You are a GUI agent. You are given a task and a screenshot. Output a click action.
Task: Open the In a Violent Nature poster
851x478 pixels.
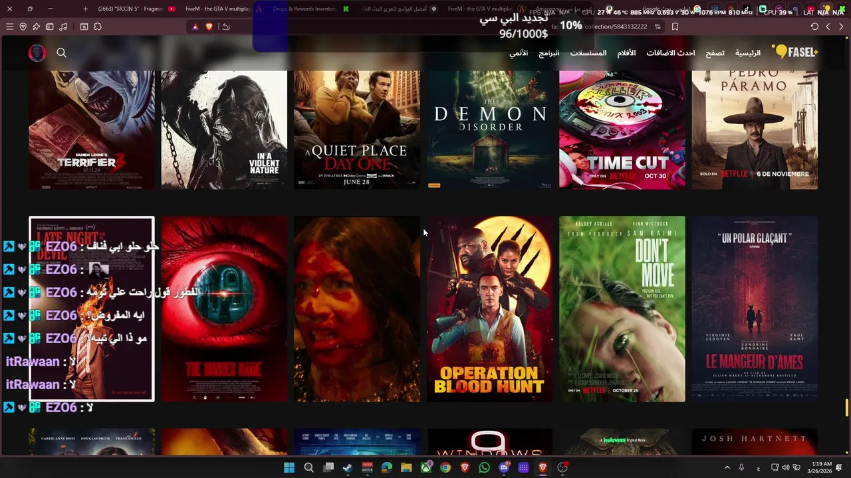224,130
